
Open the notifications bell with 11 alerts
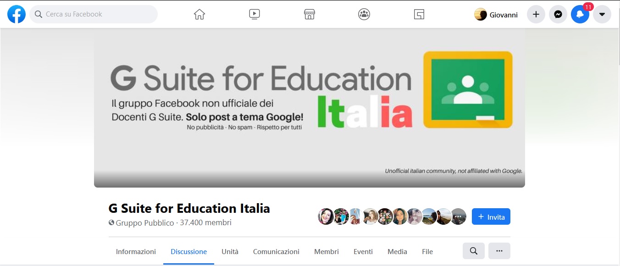(x=580, y=15)
